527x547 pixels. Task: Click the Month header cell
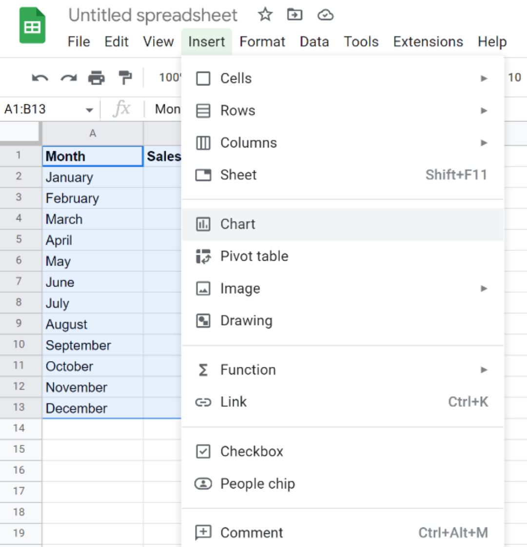93,156
